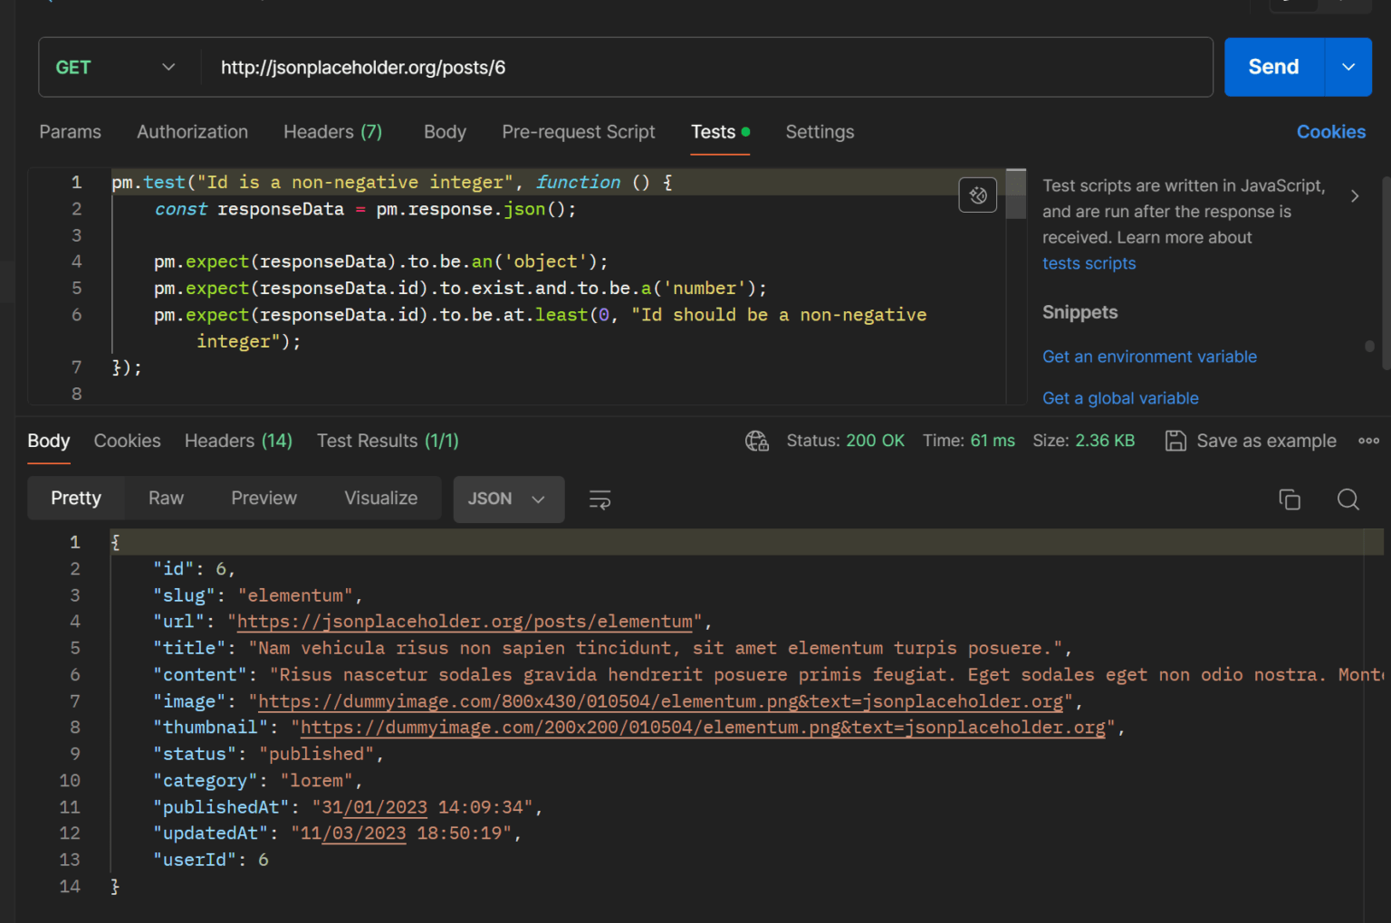Expand the test scripts info panel chevron
This screenshot has width=1391, height=923.
(1355, 195)
